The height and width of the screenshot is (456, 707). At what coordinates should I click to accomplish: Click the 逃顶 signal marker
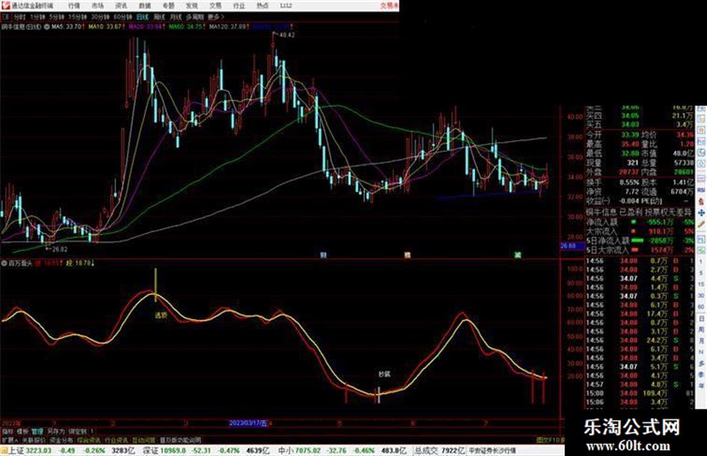(161, 315)
